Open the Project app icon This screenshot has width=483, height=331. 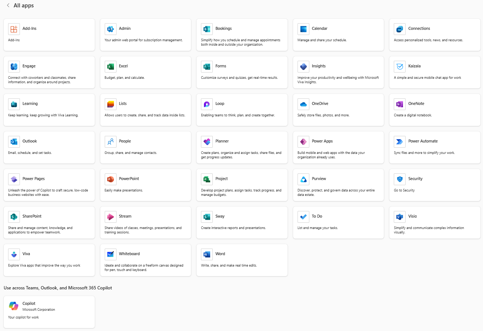coord(207,179)
